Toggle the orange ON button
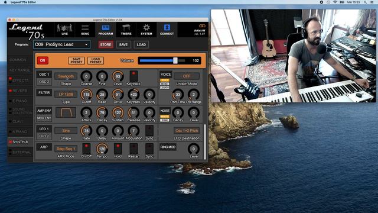 point(43,60)
